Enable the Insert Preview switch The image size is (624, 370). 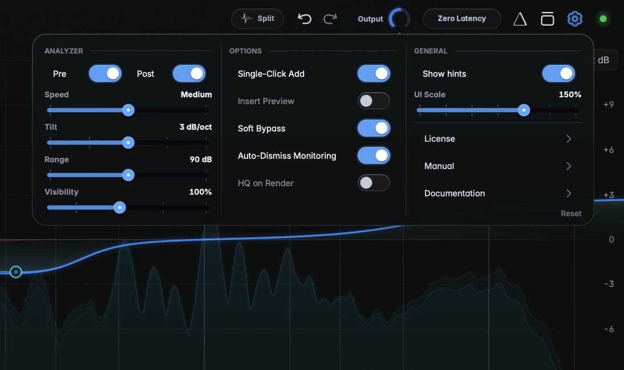pyautogui.click(x=374, y=101)
